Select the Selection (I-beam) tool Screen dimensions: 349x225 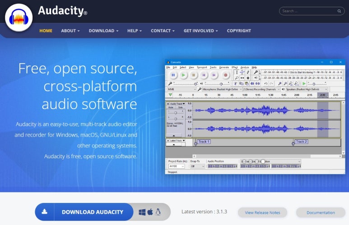pyautogui.click(x=237, y=72)
